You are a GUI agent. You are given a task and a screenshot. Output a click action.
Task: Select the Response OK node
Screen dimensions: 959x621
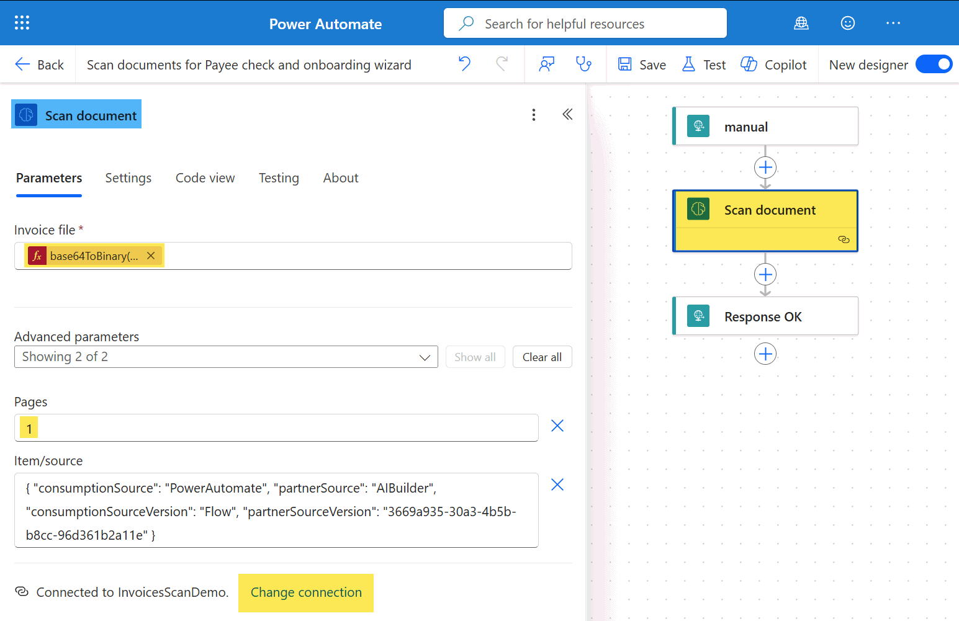[x=765, y=316]
